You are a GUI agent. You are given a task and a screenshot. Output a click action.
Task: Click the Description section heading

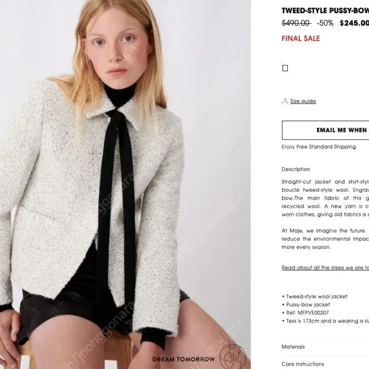pyautogui.click(x=296, y=169)
